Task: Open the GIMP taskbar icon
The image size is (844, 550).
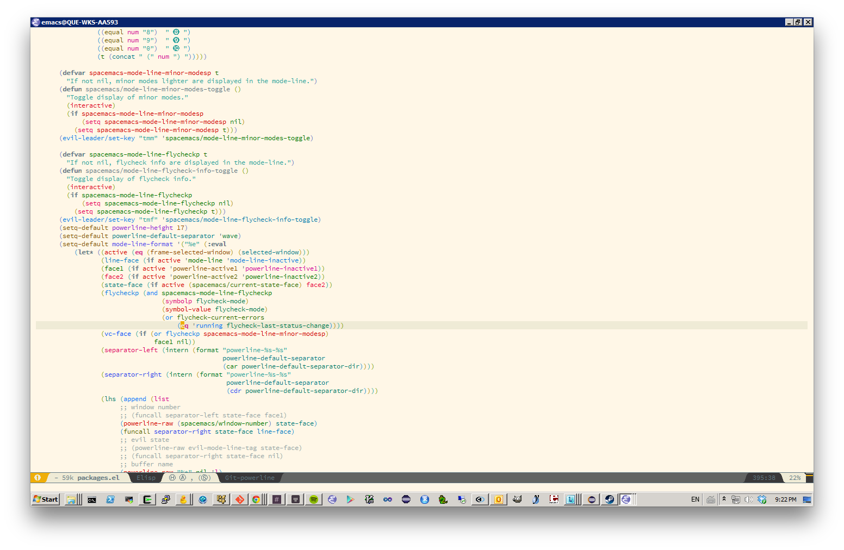Action: (517, 499)
